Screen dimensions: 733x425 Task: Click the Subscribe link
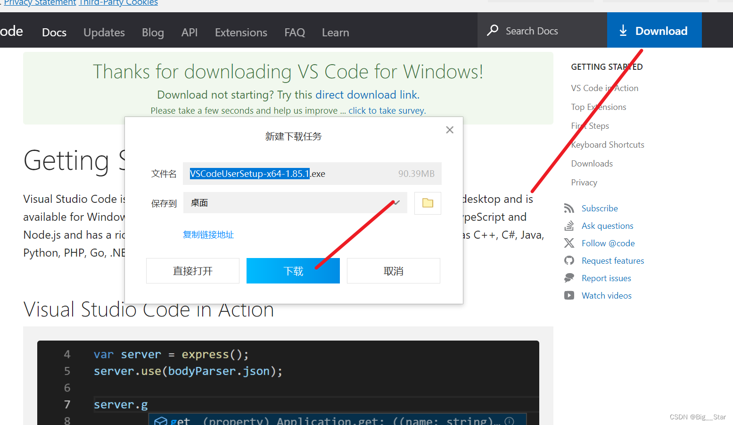tap(600, 208)
